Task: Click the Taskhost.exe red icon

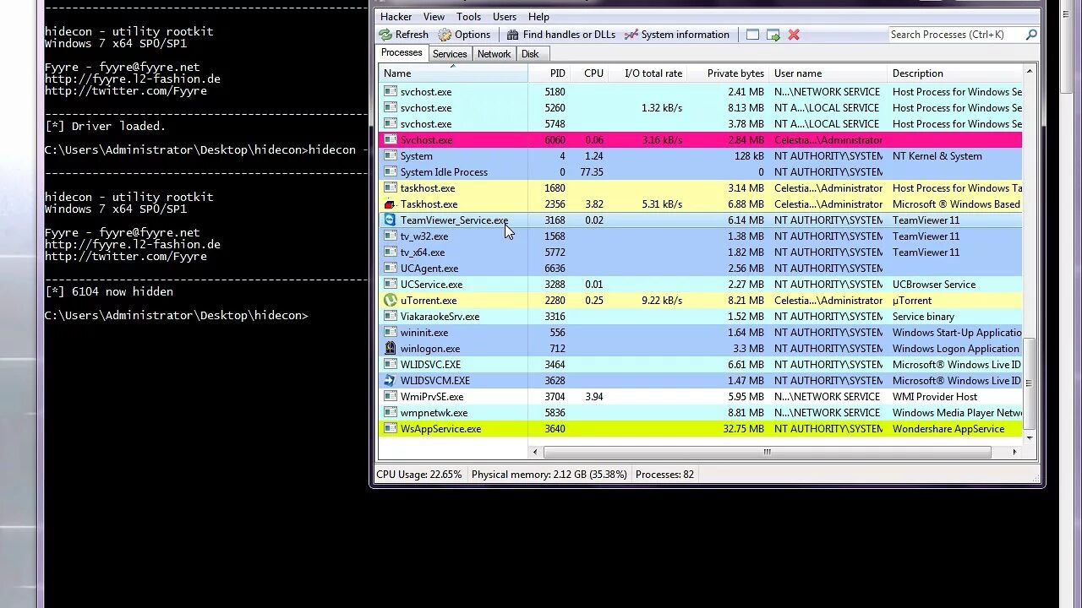Action: point(390,204)
